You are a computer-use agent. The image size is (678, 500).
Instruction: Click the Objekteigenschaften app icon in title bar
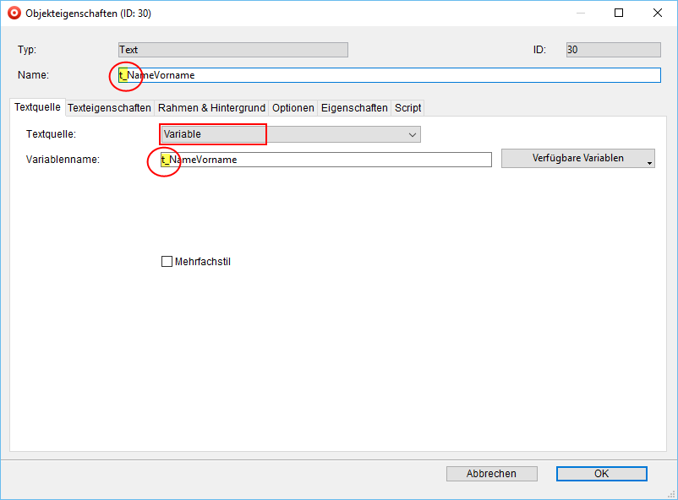point(14,14)
